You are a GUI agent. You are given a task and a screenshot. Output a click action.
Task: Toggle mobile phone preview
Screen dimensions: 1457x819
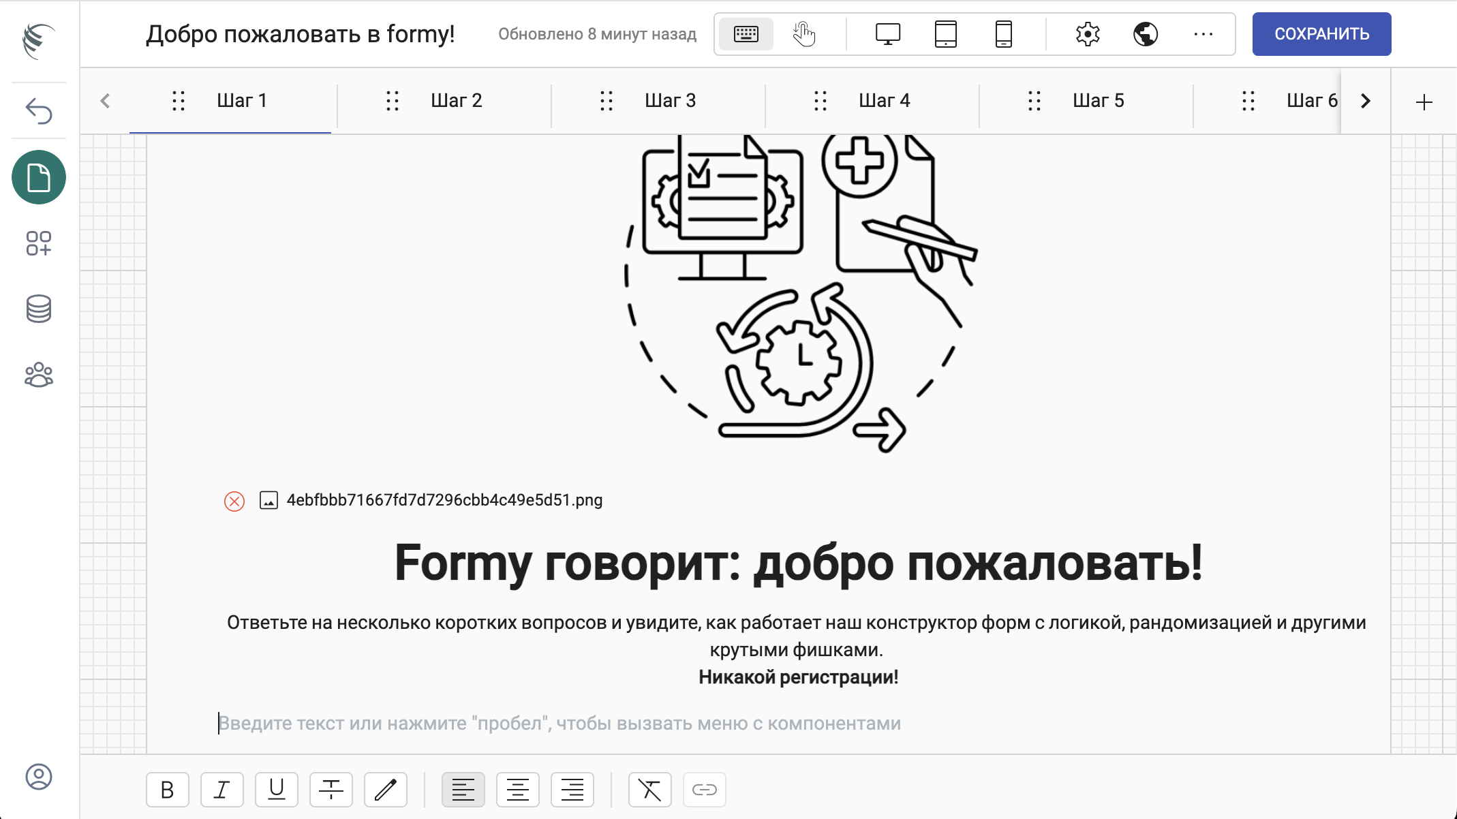click(x=1004, y=34)
